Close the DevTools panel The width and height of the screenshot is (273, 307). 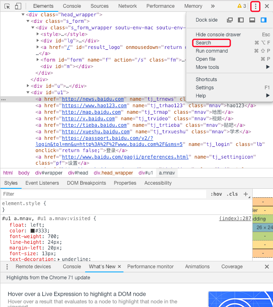[267, 6]
